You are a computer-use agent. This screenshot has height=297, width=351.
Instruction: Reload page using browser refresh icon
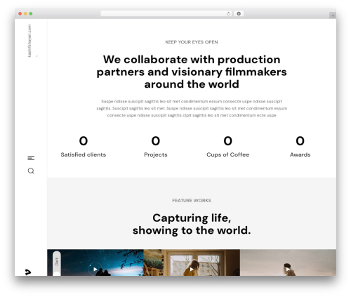[228, 14]
